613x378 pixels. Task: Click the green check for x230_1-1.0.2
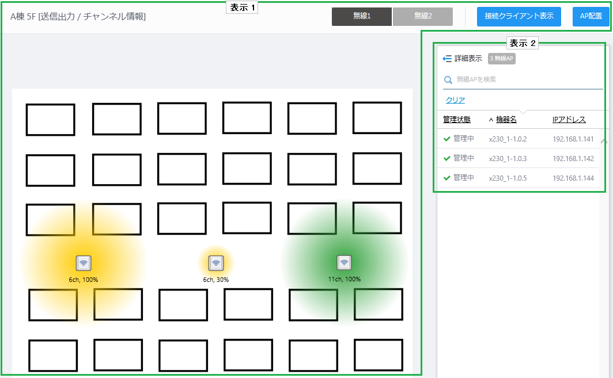point(447,139)
